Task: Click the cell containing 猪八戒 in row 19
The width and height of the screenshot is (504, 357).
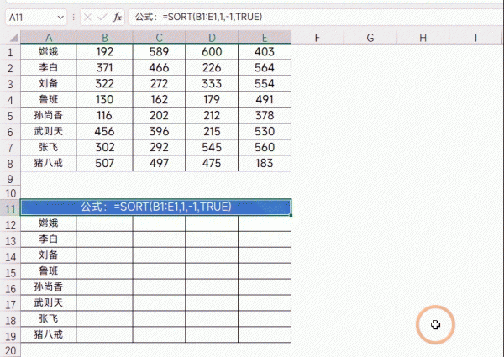Action: (49, 334)
